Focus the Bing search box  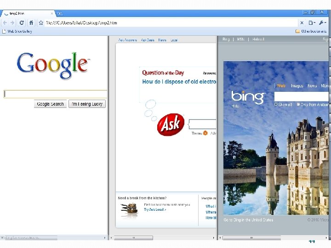coord(302,96)
